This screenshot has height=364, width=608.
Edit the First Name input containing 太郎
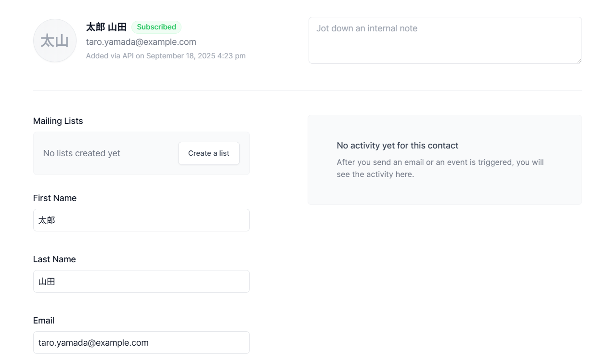[x=142, y=220]
